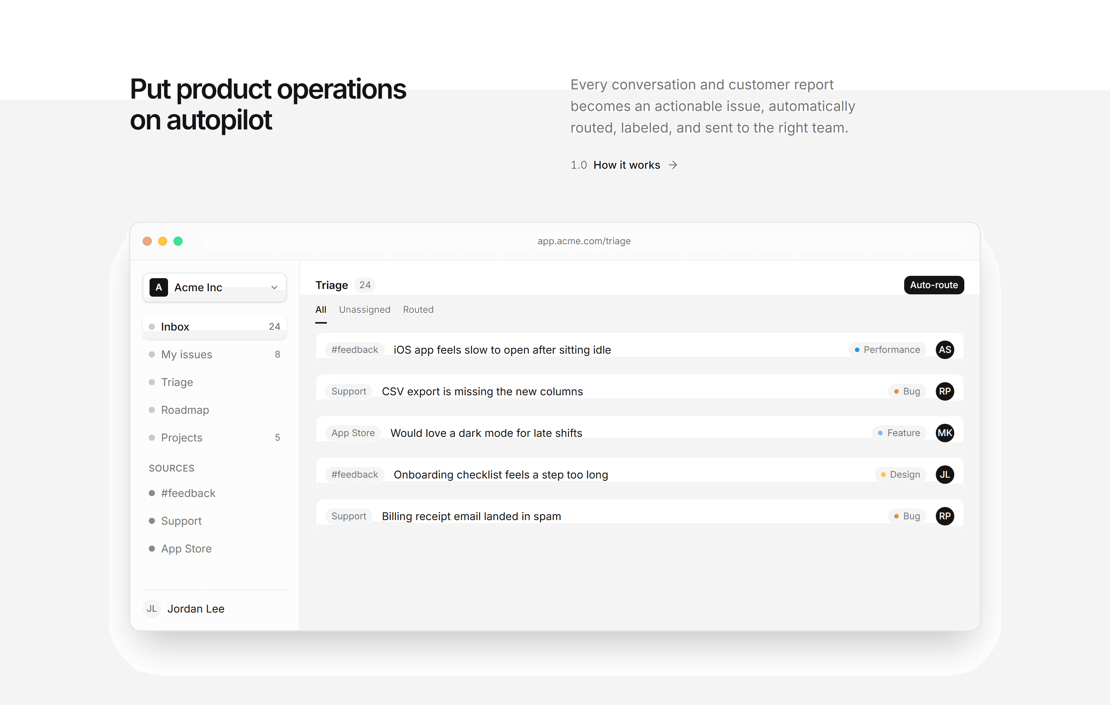Click the RP avatar on CSV export row
The image size is (1110, 705).
tap(945, 391)
